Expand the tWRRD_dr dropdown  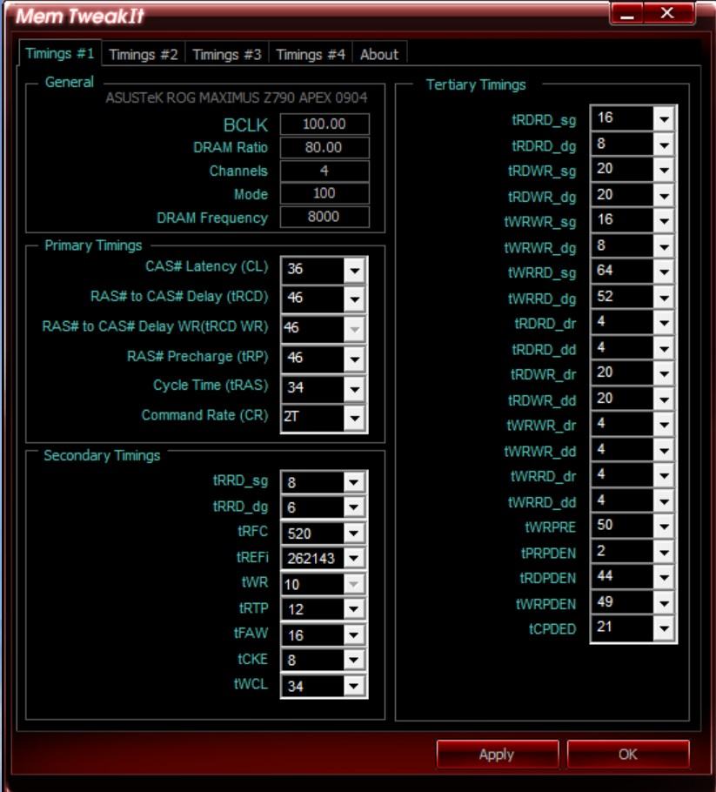(664, 476)
